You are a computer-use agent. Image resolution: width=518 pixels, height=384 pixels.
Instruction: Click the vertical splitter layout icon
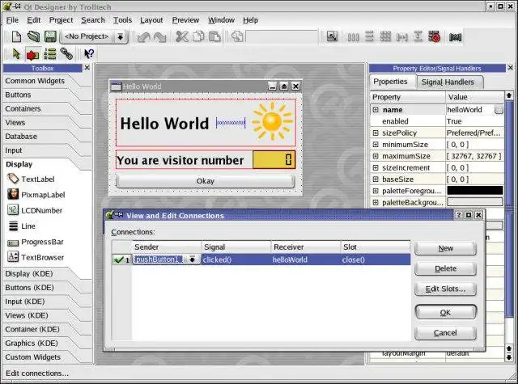pos(418,36)
